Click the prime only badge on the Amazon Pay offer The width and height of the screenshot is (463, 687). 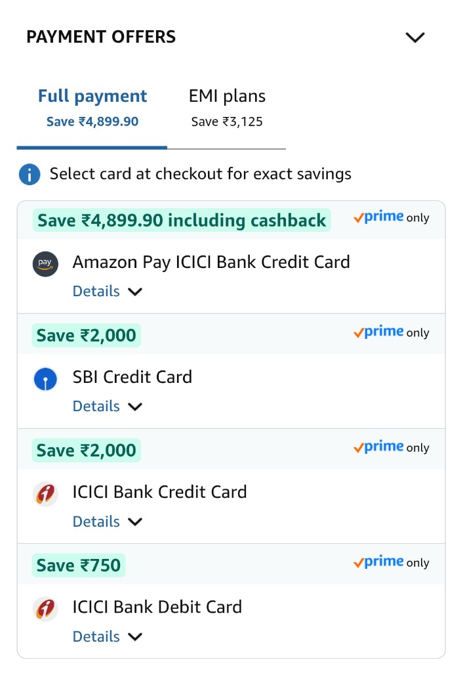click(391, 218)
